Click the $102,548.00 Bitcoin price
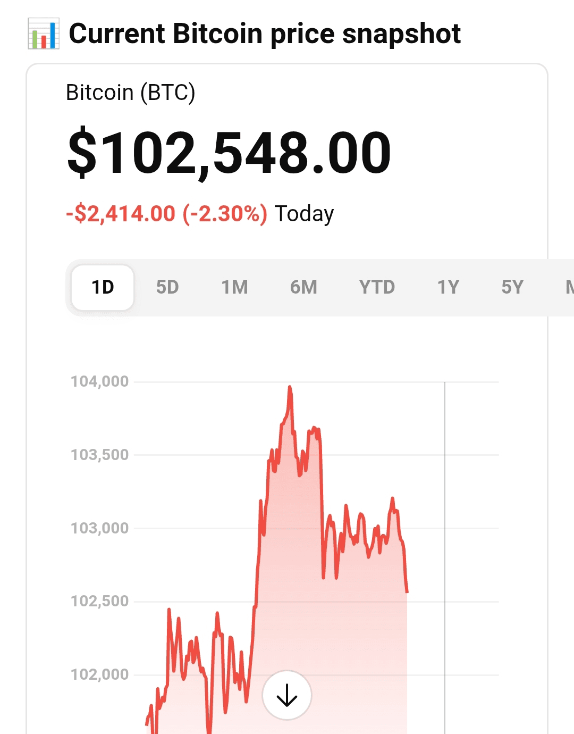The height and width of the screenshot is (734, 574). coord(229,153)
